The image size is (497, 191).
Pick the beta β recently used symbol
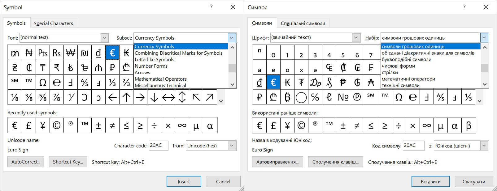pos(469,125)
